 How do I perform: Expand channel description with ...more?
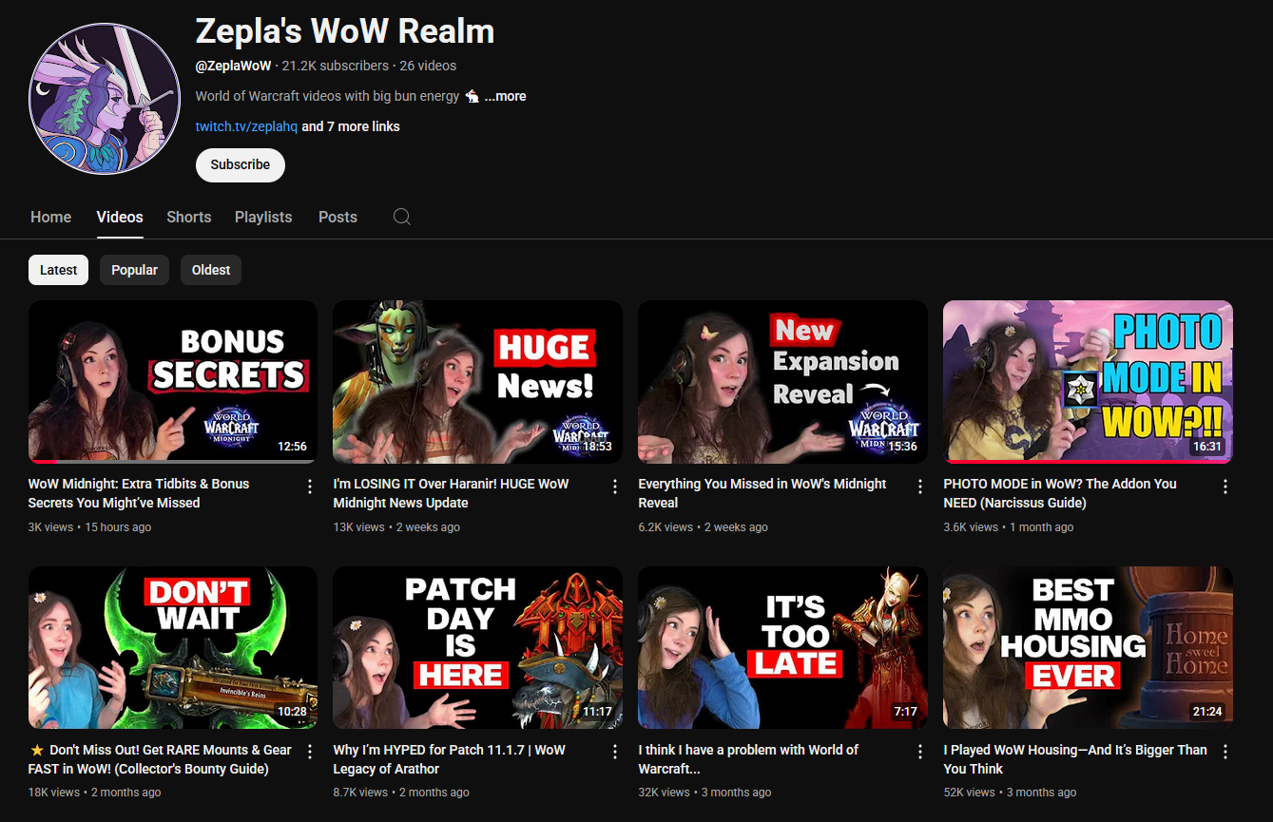click(505, 96)
